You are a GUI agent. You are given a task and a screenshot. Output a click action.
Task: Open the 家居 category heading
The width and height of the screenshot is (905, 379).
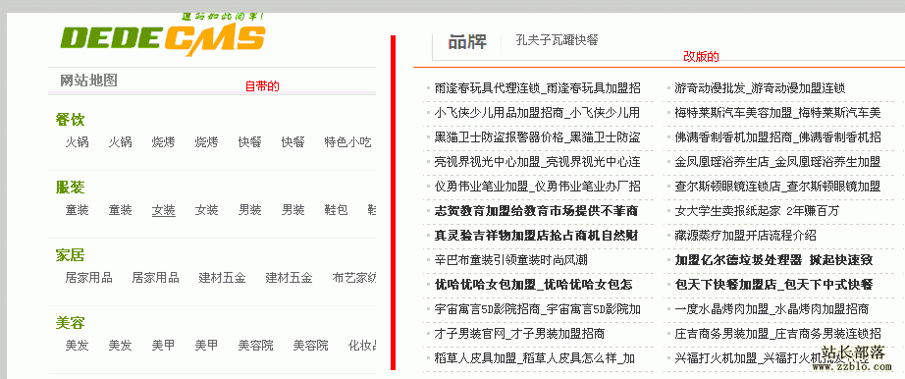[x=70, y=254]
